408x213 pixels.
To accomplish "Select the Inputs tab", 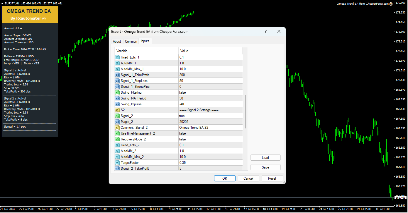I will coord(145,41).
